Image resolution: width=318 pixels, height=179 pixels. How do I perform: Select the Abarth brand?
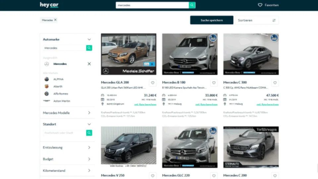coord(58,87)
